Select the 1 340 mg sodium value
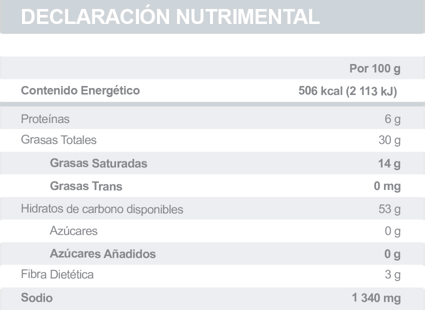The height and width of the screenshot is (310, 425). pos(376,298)
